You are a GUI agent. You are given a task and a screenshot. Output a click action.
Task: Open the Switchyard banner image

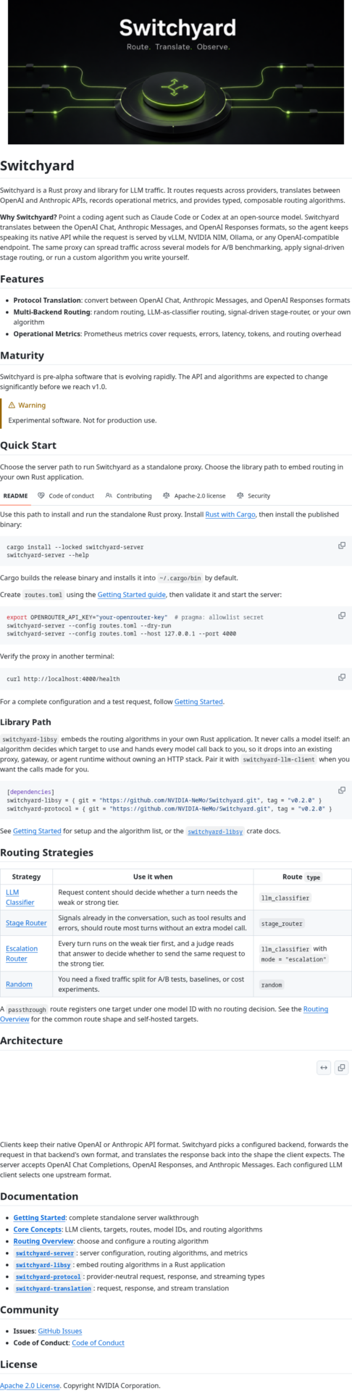pos(176,72)
